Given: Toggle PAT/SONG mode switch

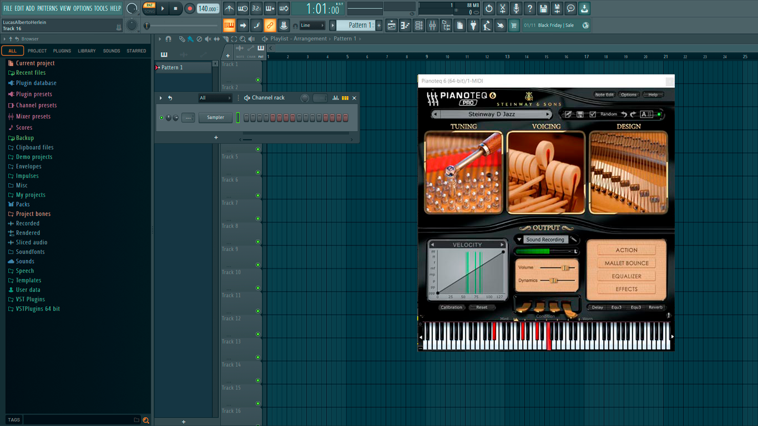Looking at the screenshot, I should coord(149,8).
